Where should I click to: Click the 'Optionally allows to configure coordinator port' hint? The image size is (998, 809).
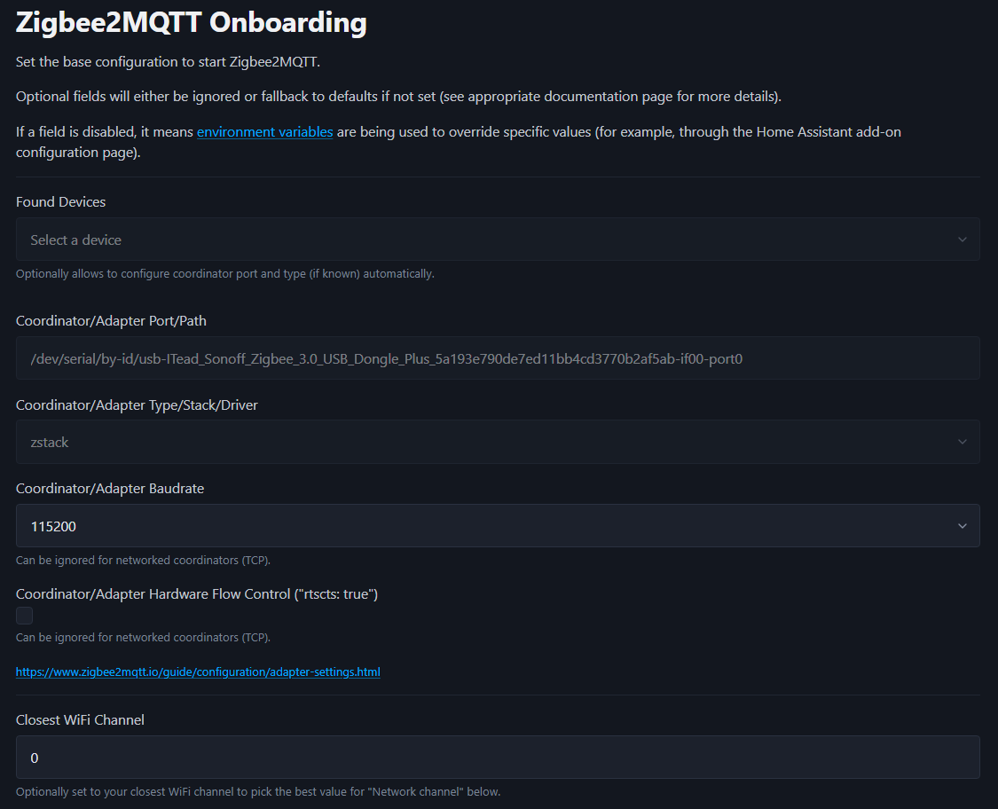pyautogui.click(x=225, y=274)
